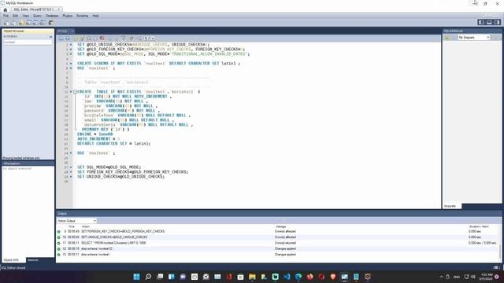Stop the running query

tap(95, 39)
